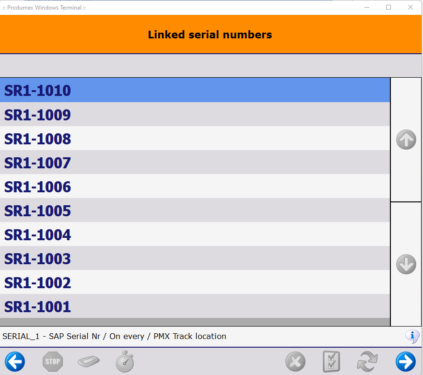Proceed using the blue right arrow icon
Viewport: 423px width, 375px height.
click(x=405, y=361)
